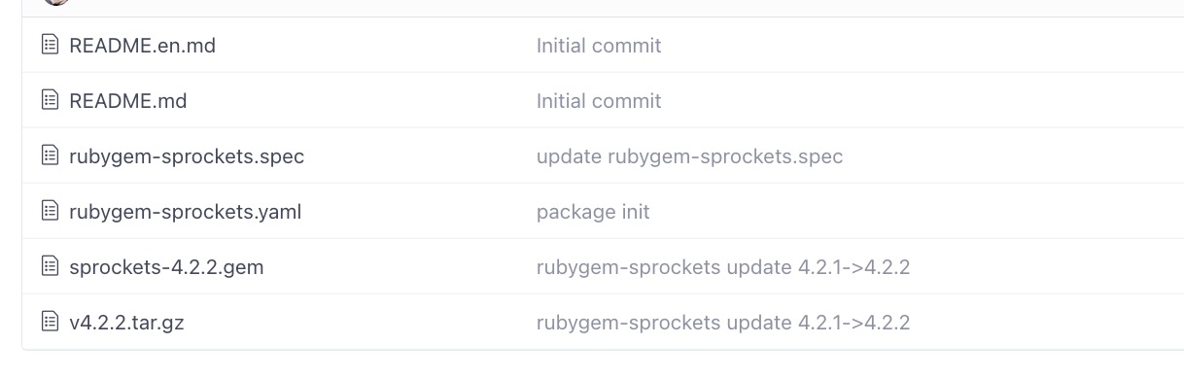The width and height of the screenshot is (1184, 379).
Task: Click the file icon beside README.md
Action: [x=51, y=100]
